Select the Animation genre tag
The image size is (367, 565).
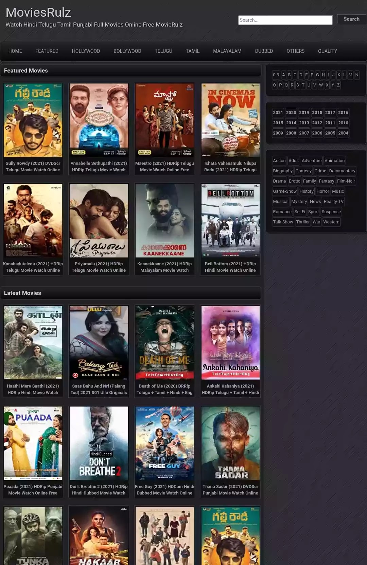335,161
